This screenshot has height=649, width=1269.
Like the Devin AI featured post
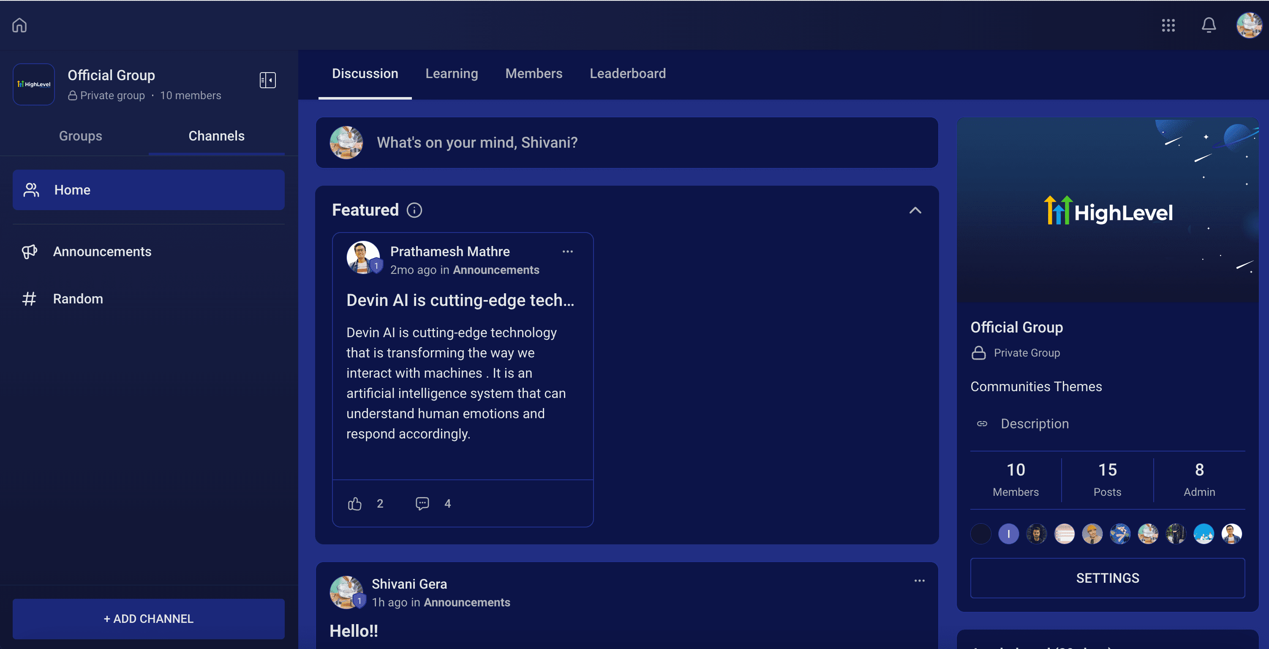[355, 503]
